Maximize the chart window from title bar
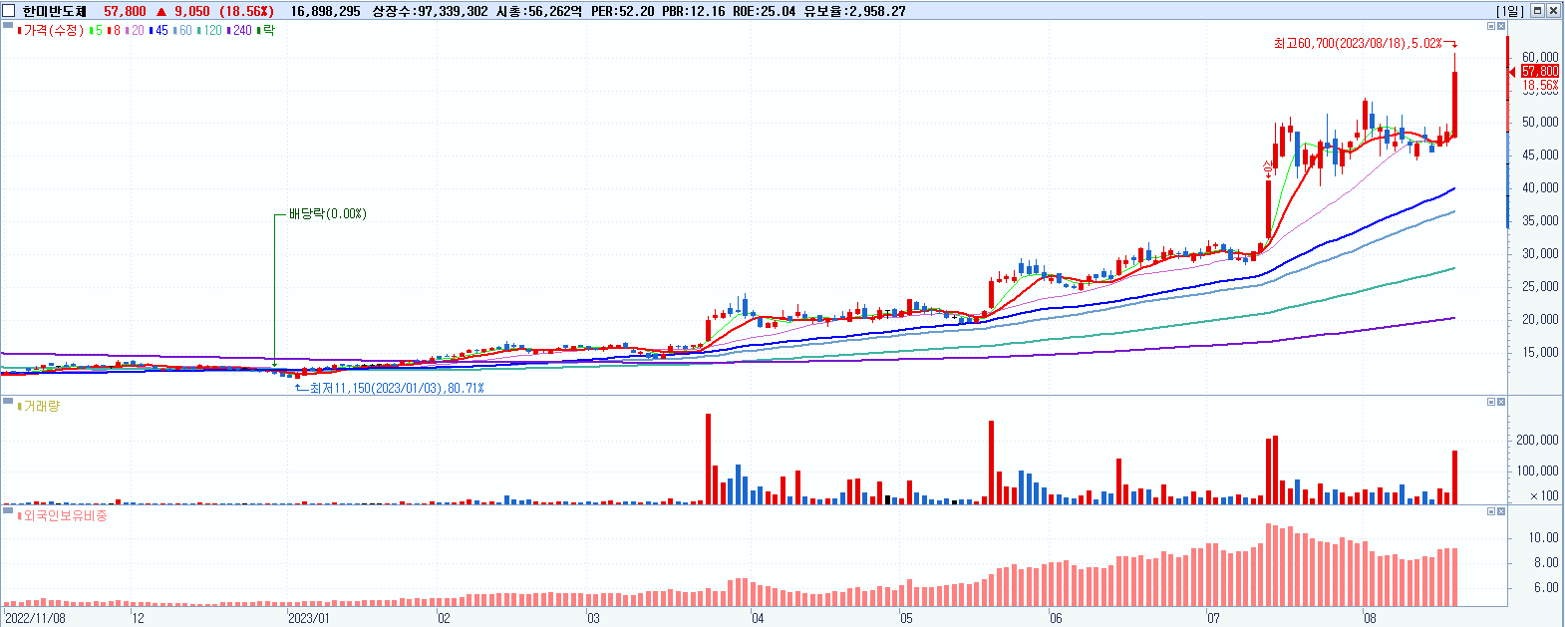 click(1537, 11)
